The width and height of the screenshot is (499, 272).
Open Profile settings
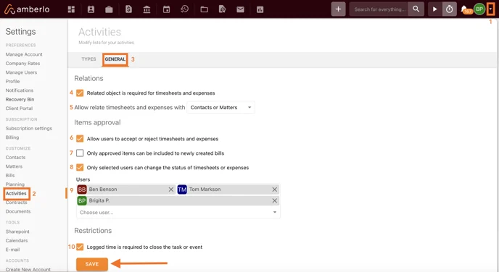12,82
